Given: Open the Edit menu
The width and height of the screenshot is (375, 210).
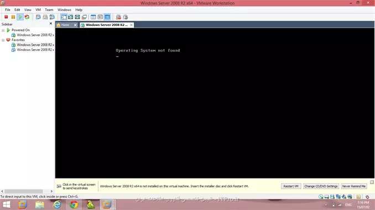Looking at the screenshot, I should [x=17, y=10].
